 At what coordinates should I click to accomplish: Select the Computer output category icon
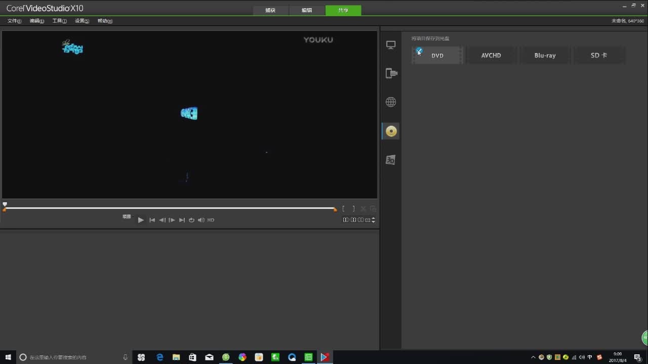391,45
